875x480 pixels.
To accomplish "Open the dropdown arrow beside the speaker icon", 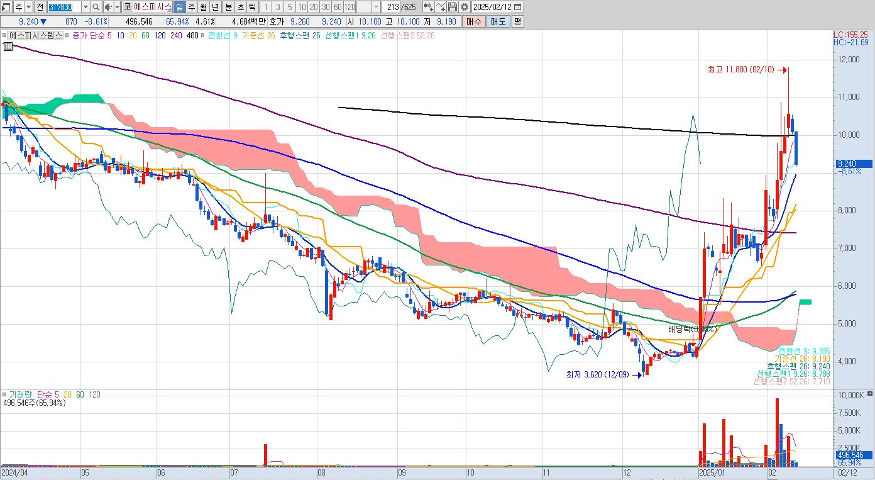I will [x=117, y=7].
